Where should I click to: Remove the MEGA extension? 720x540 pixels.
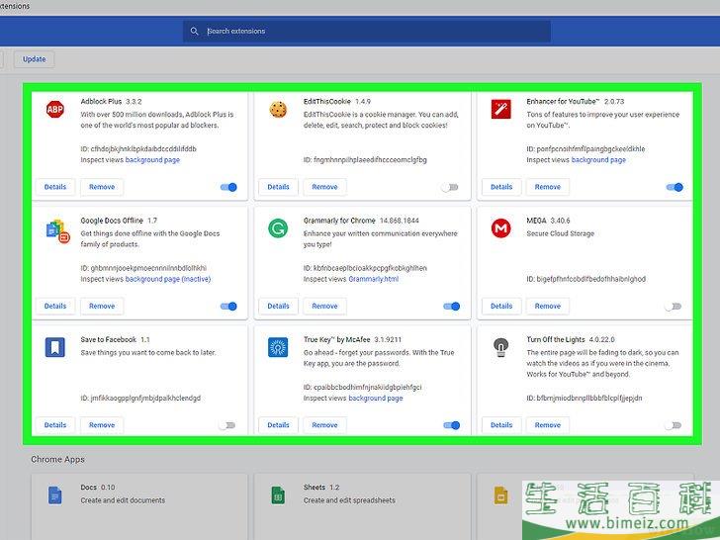point(548,306)
